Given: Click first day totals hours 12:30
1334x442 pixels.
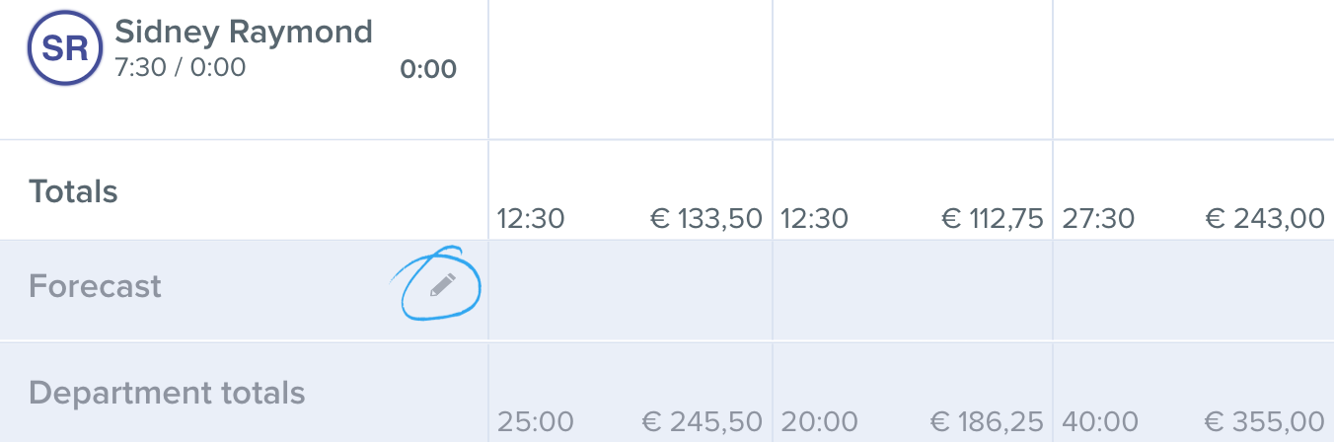Looking at the screenshot, I should click(x=531, y=218).
